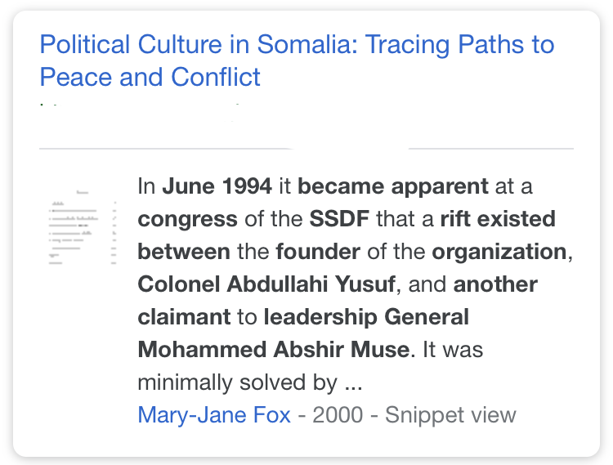Click the words rift existed
The image size is (613, 465).
(498, 218)
